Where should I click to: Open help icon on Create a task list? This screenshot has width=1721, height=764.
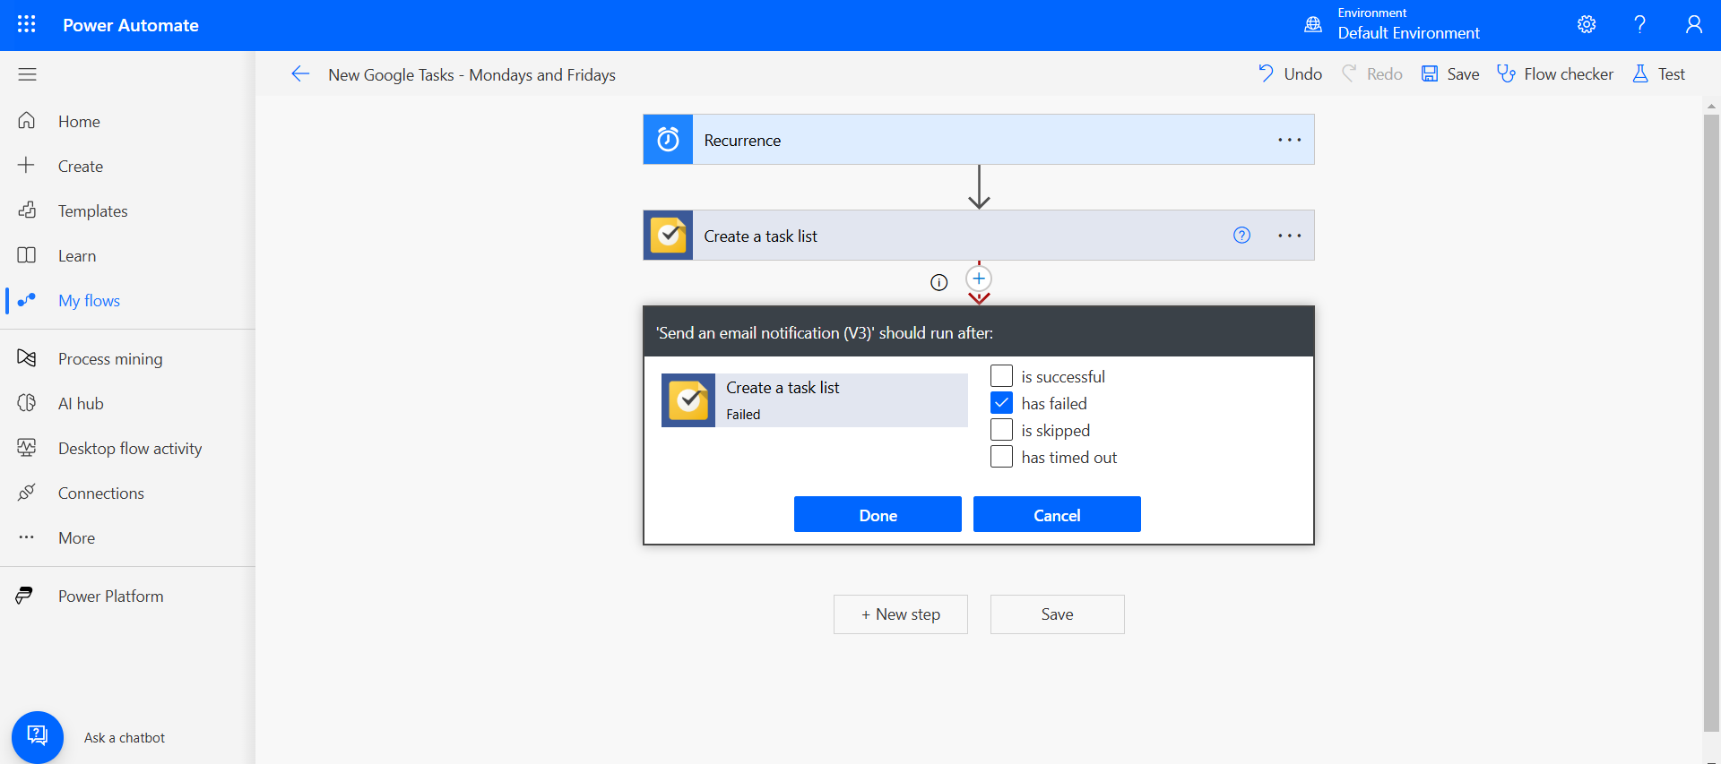click(x=1241, y=236)
